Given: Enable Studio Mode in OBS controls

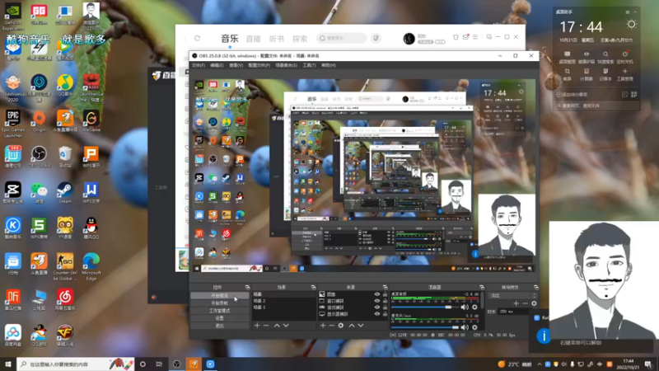Looking at the screenshot, I should coord(219,311).
